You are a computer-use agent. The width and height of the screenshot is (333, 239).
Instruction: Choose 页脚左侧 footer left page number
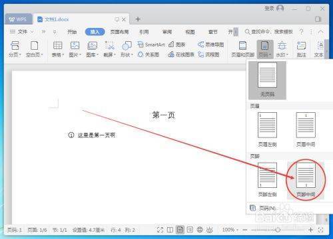pos(267,180)
